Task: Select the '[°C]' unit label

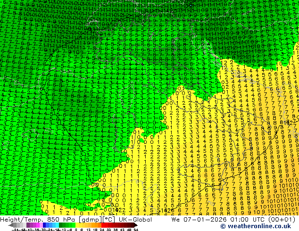Action: (108, 220)
